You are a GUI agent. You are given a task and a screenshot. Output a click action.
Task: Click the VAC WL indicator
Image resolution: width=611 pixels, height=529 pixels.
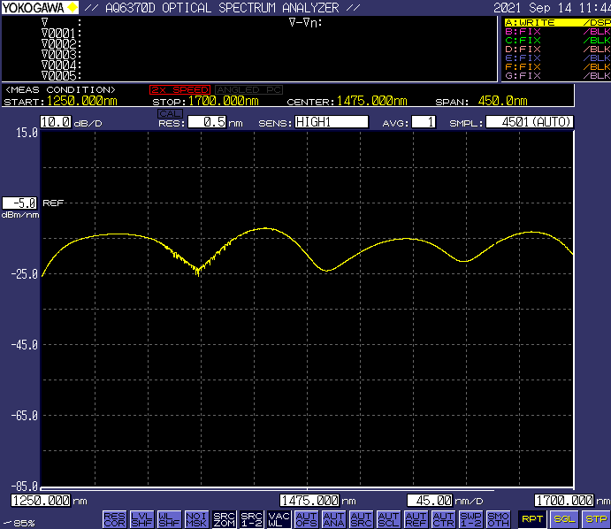coord(279,518)
